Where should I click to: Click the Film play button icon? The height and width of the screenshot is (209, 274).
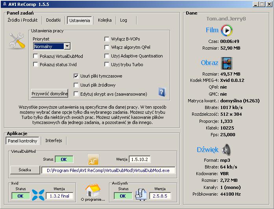[x=227, y=30]
